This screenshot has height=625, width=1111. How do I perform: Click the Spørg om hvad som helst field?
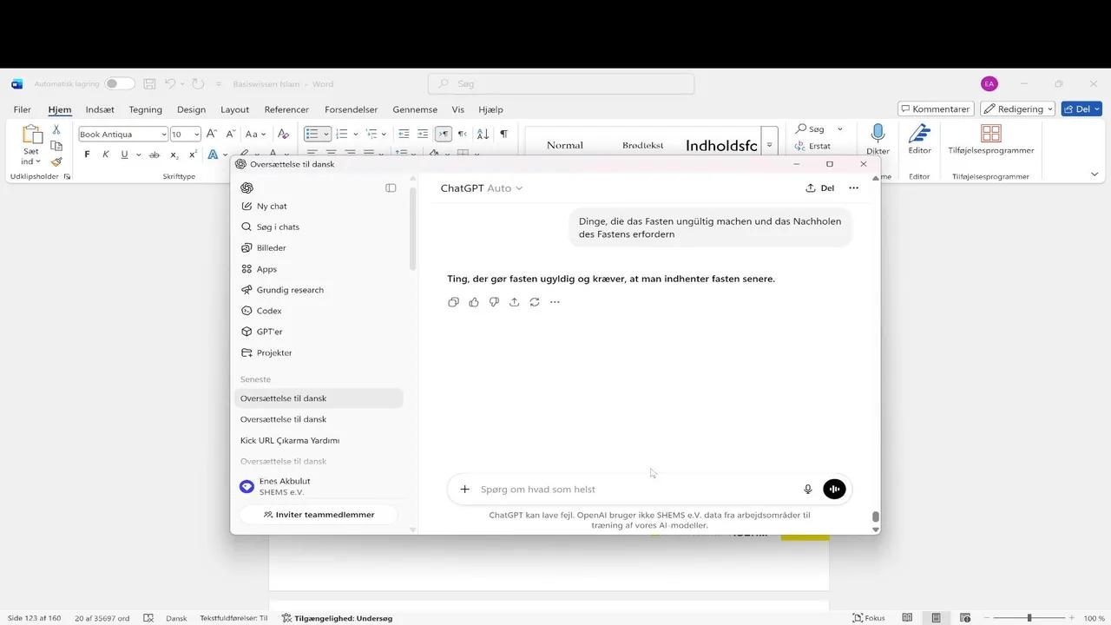click(x=634, y=490)
